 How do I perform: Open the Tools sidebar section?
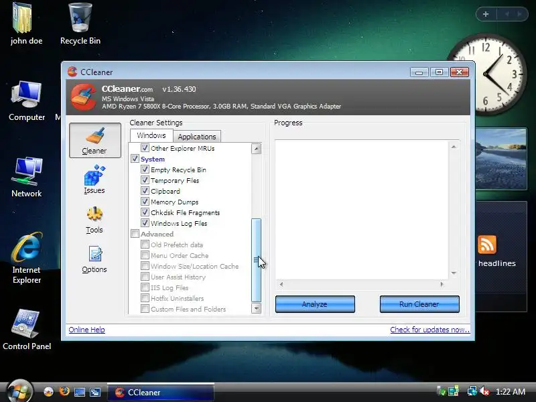[x=94, y=220]
